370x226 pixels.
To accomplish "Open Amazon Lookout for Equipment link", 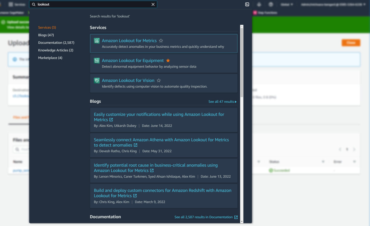I will coord(133,60).
